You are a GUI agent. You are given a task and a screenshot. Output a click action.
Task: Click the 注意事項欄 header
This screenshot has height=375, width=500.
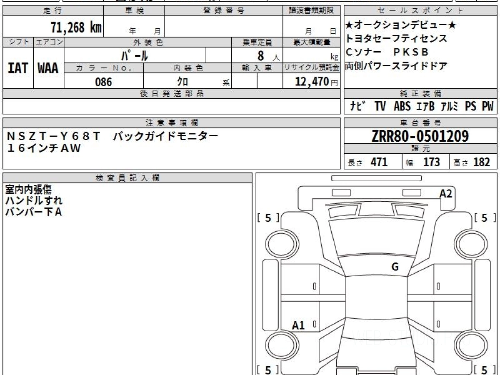[172, 123]
